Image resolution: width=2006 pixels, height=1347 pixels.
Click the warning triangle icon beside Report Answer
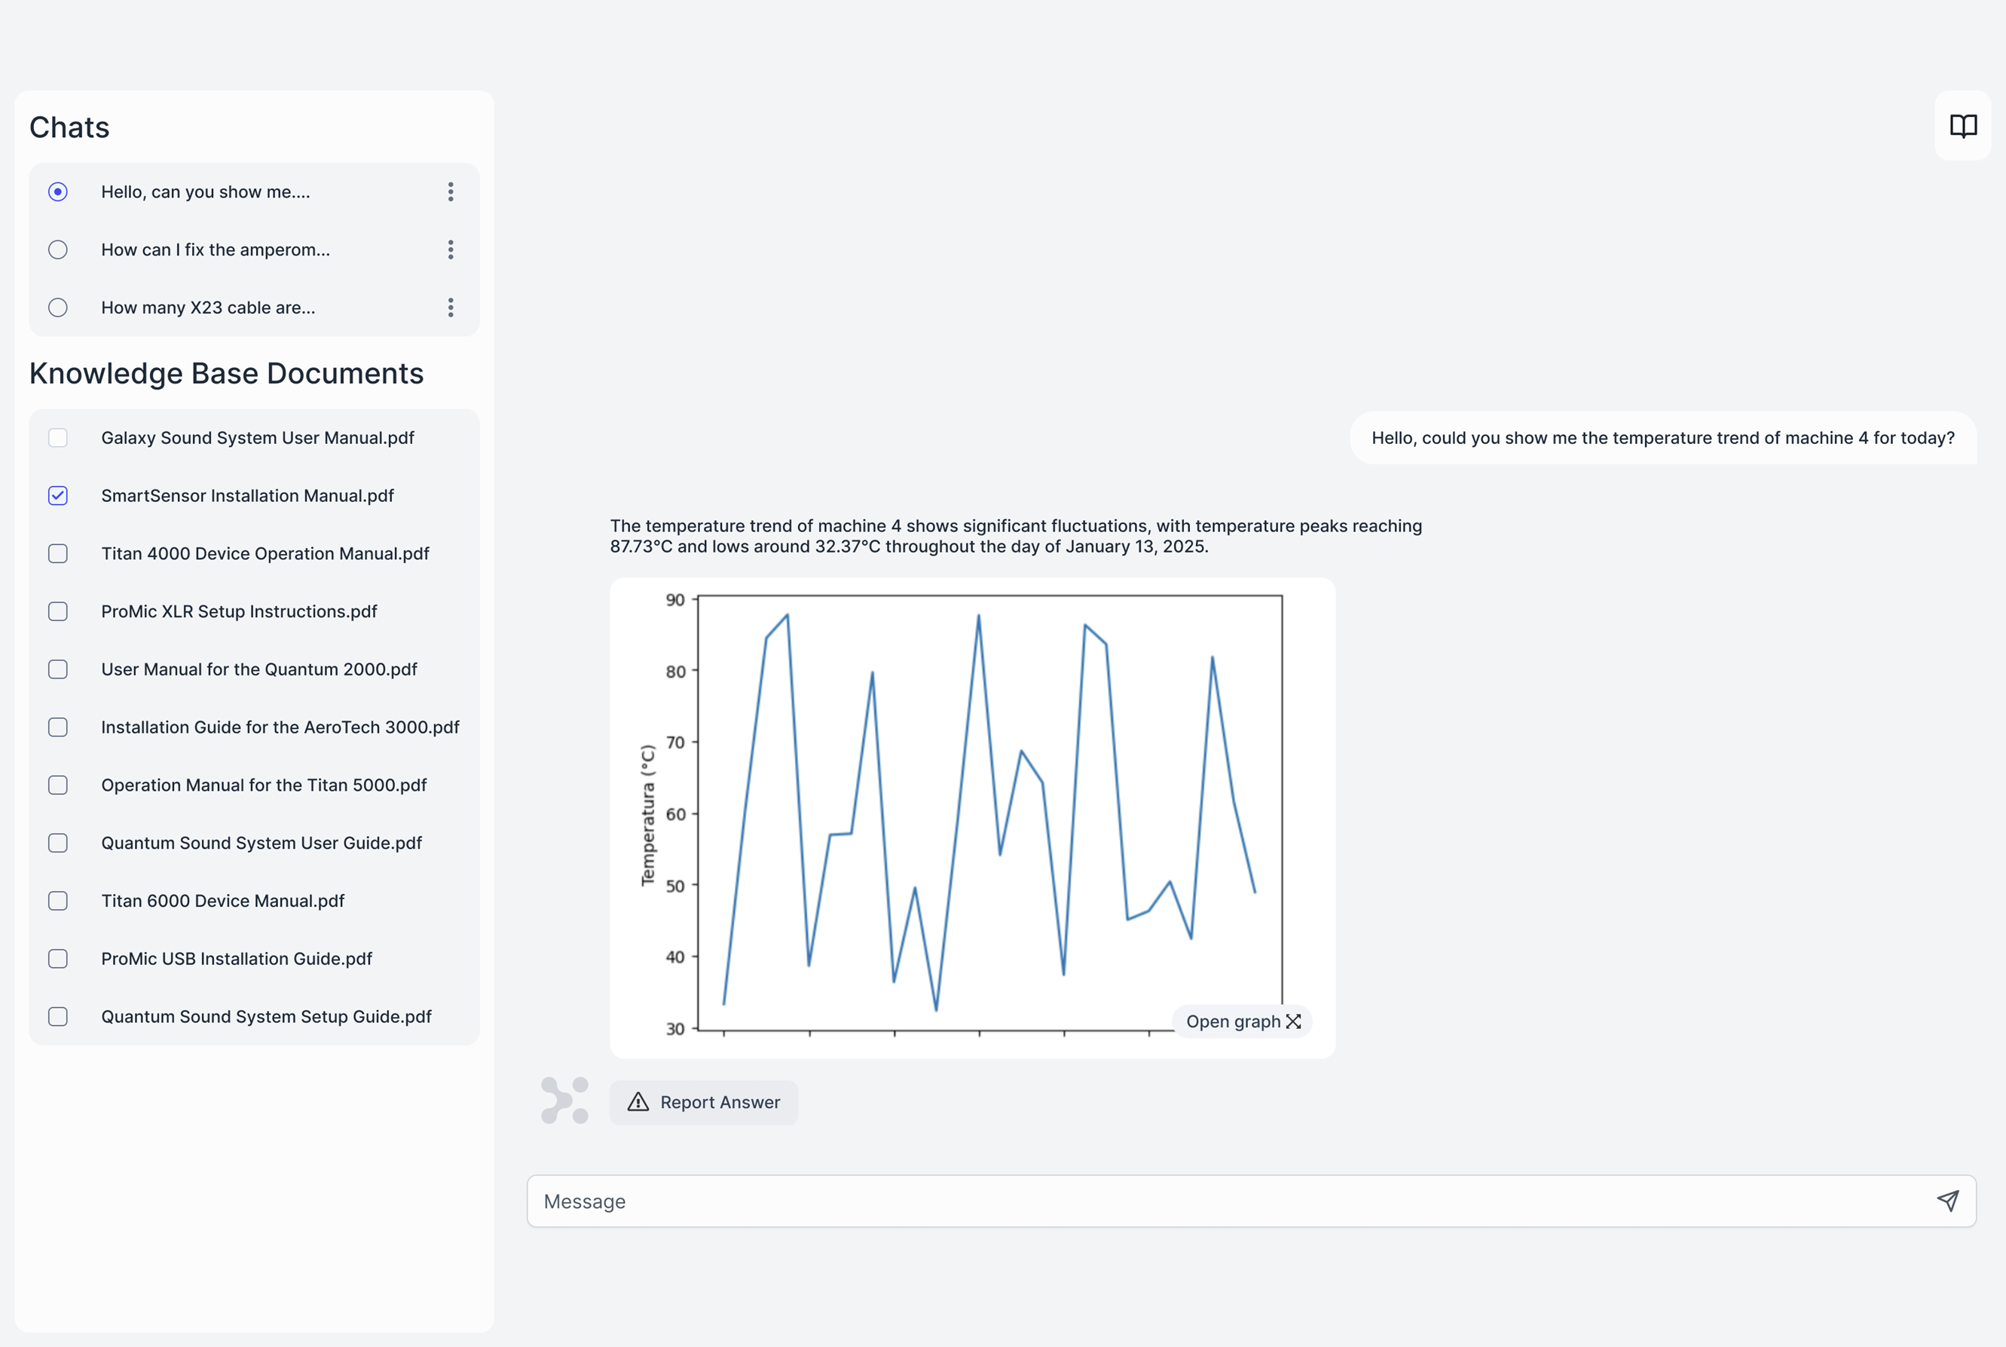[638, 1102]
